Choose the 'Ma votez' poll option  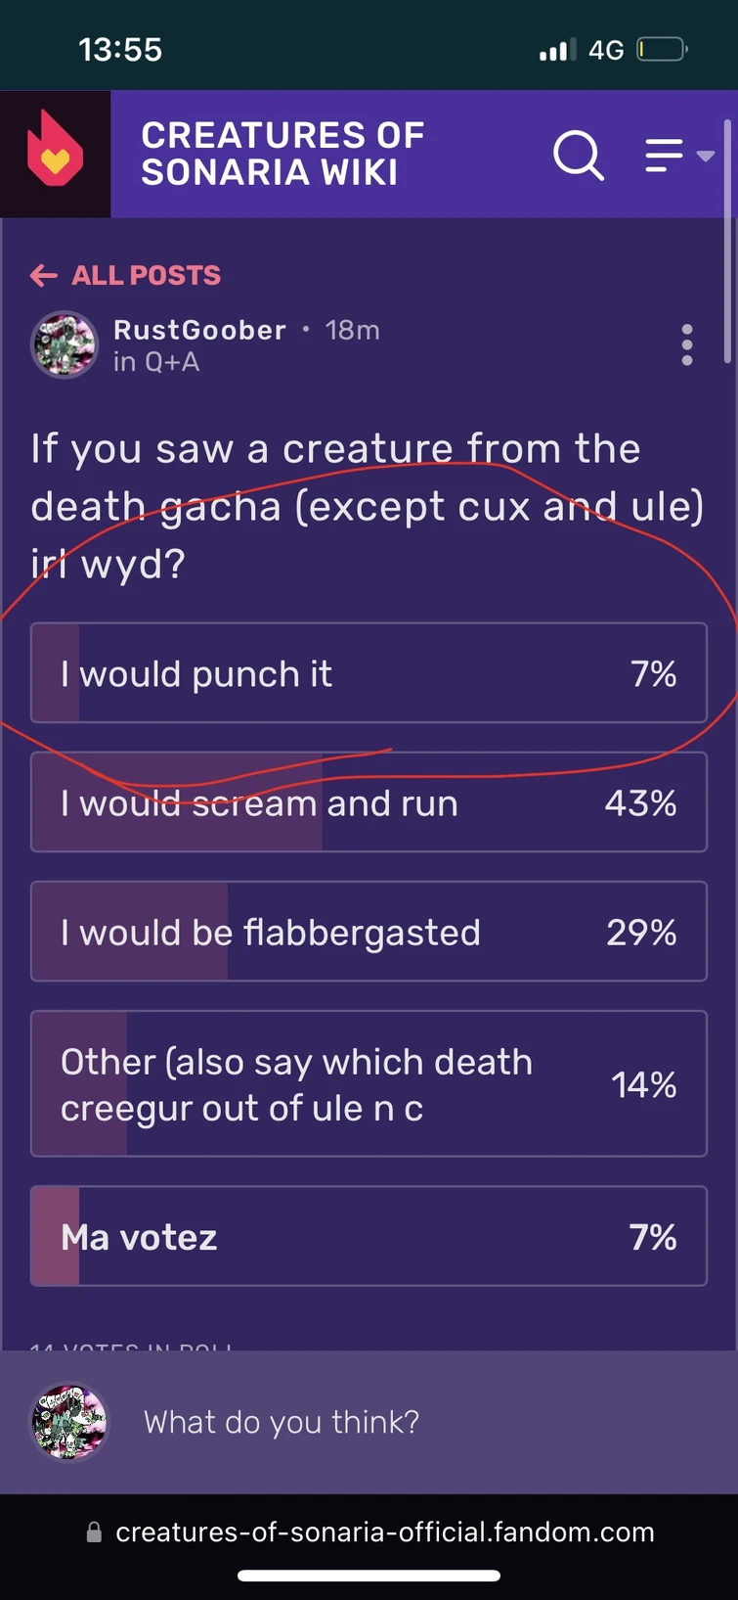tap(369, 1236)
